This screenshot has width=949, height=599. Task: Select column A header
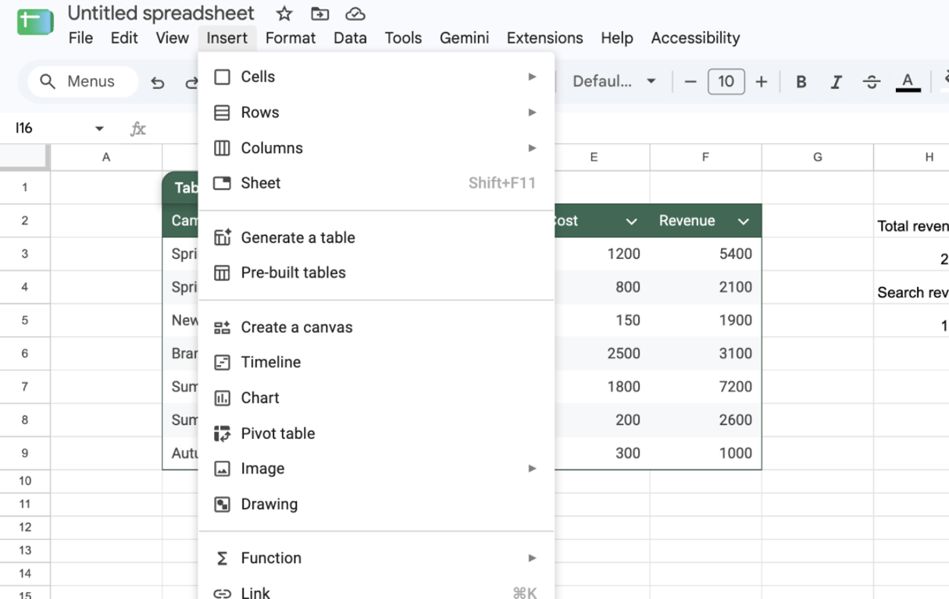coord(106,158)
